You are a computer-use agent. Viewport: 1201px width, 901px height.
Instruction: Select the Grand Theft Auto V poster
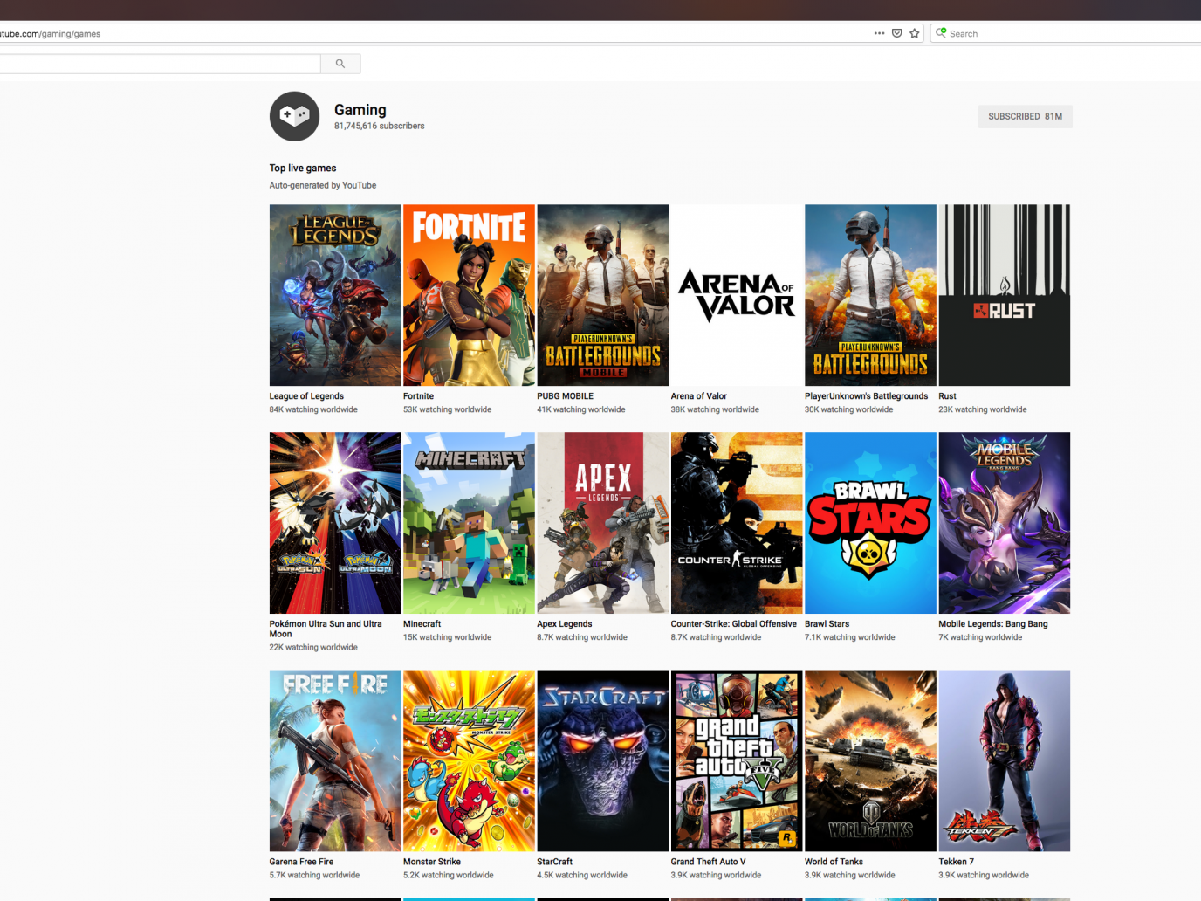click(x=736, y=760)
